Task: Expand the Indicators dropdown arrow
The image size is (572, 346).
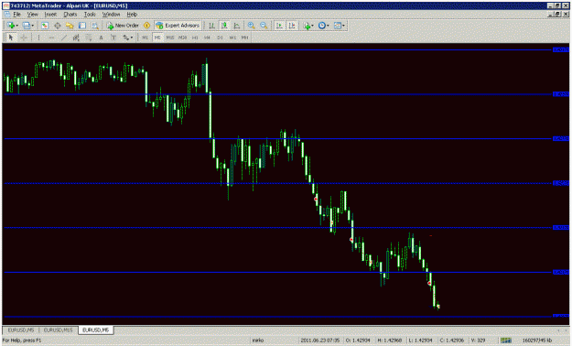Action: click(x=313, y=26)
